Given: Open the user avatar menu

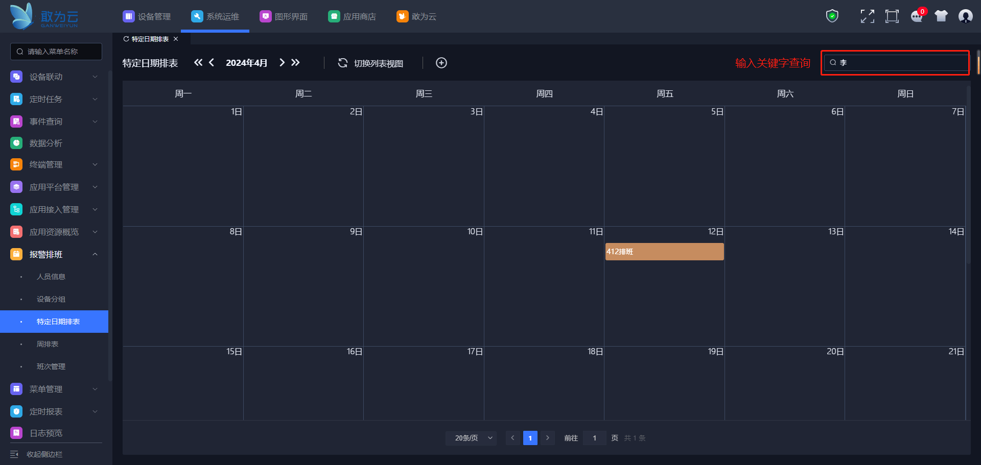Looking at the screenshot, I should [x=965, y=16].
